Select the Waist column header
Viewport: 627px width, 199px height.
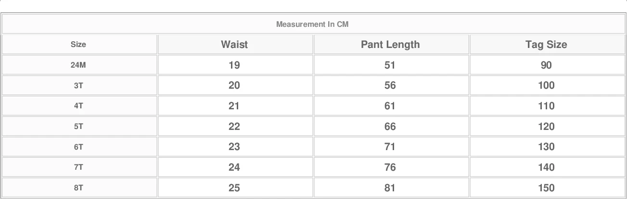[x=234, y=45]
